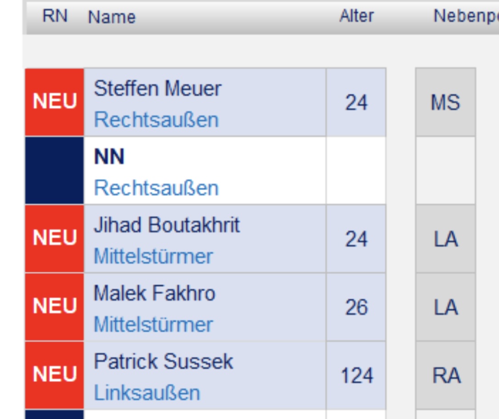Open the NN player entry

pos(109,157)
